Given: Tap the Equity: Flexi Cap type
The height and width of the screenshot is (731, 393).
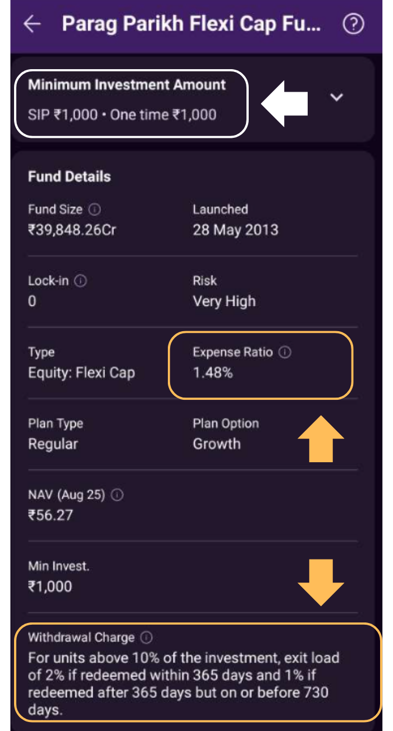Looking at the screenshot, I should coord(81,372).
